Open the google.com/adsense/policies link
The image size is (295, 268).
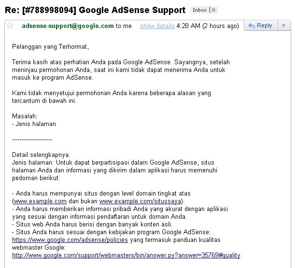pyautogui.click(x=70, y=240)
